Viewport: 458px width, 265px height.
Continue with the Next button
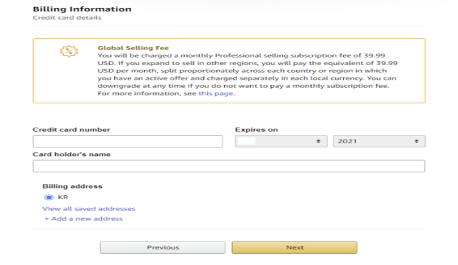(295, 247)
